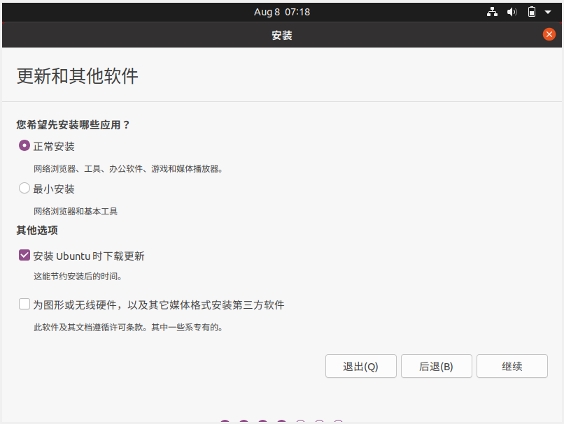The image size is (564, 424).
Task: Click the description 这能节约安装后的时间。
Action: 78,277
